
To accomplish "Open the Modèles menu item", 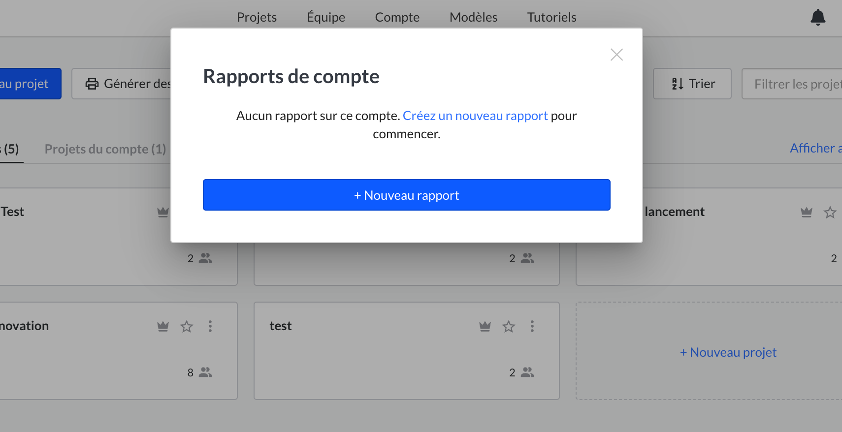I will coord(474,17).
